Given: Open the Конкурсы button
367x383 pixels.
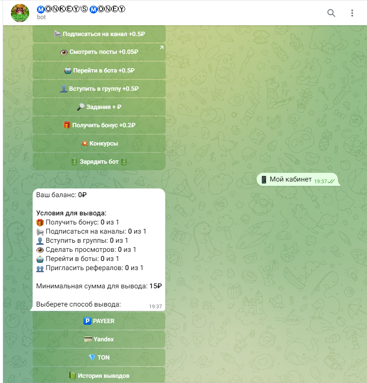Looking at the screenshot, I should tap(99, 143).
